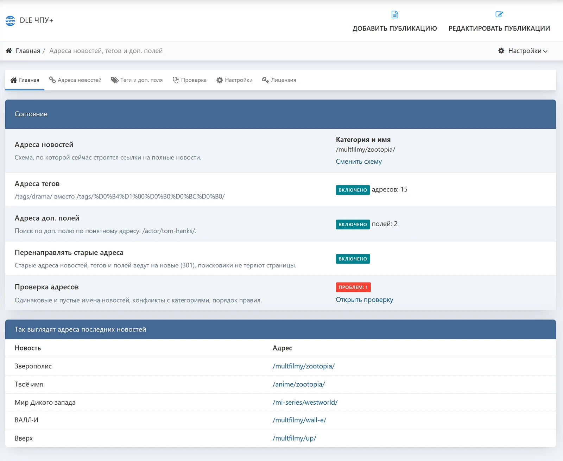Click the home icon in the breadcrumb
Image resolution: width=563 pixels, height=461 pixels.
point(9,51)
